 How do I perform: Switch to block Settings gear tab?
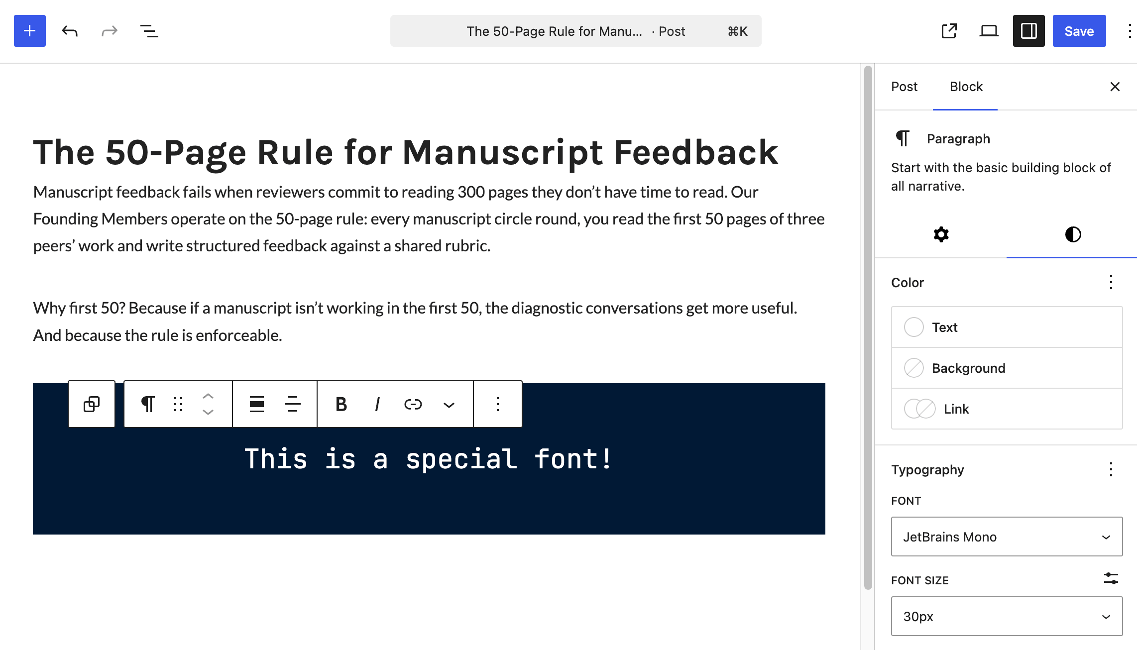point(941,234)
